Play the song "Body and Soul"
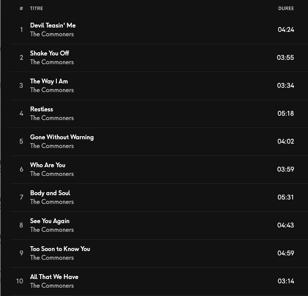Viewport: 308px width, 296px height. [50, 193]
